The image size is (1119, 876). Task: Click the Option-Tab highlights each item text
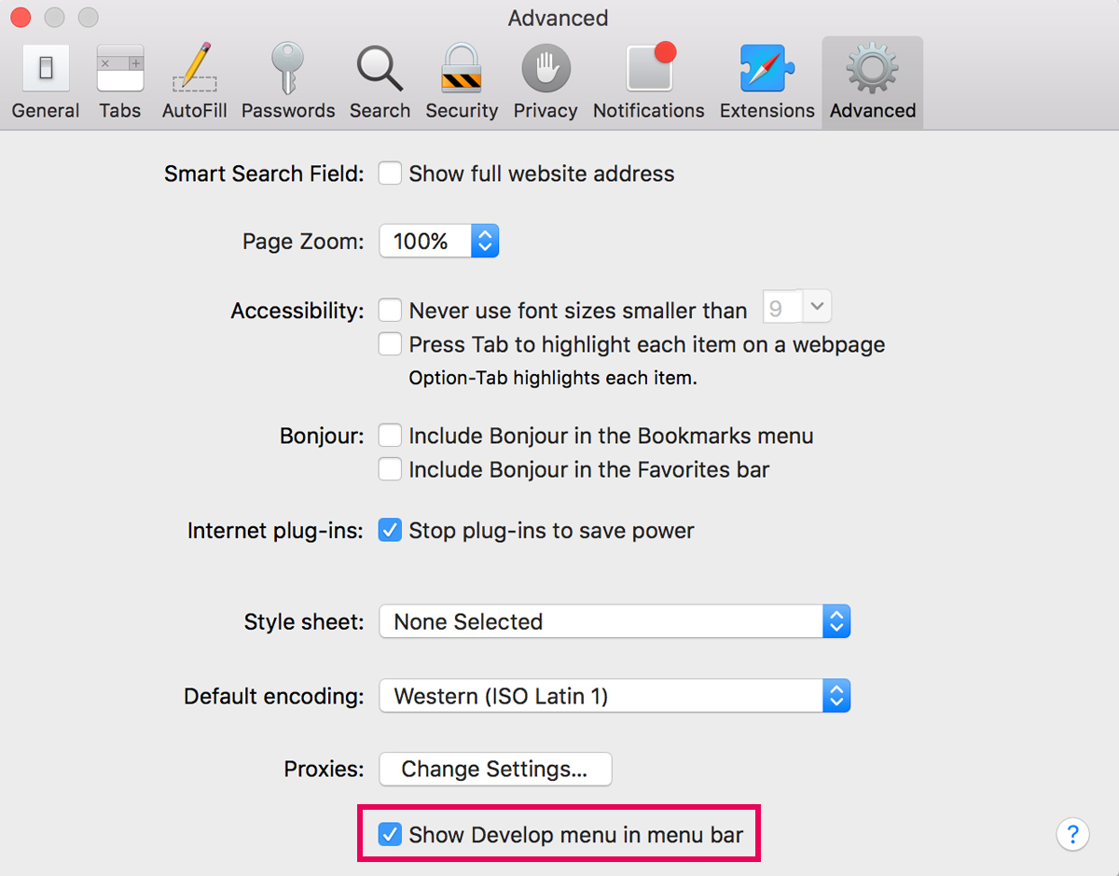(553, 379)
